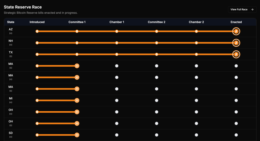Click the NH Introduced starting marker
This screenshot has height=141, width=260.
click(37, 43)
